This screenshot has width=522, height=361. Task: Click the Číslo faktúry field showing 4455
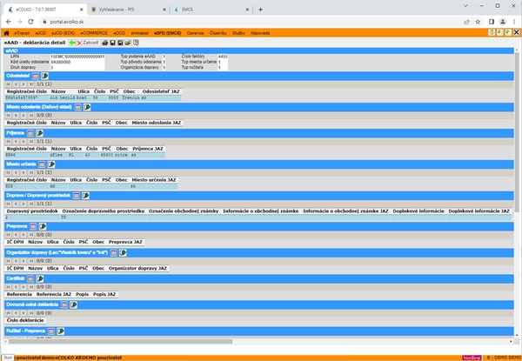(x=223, y=57)
